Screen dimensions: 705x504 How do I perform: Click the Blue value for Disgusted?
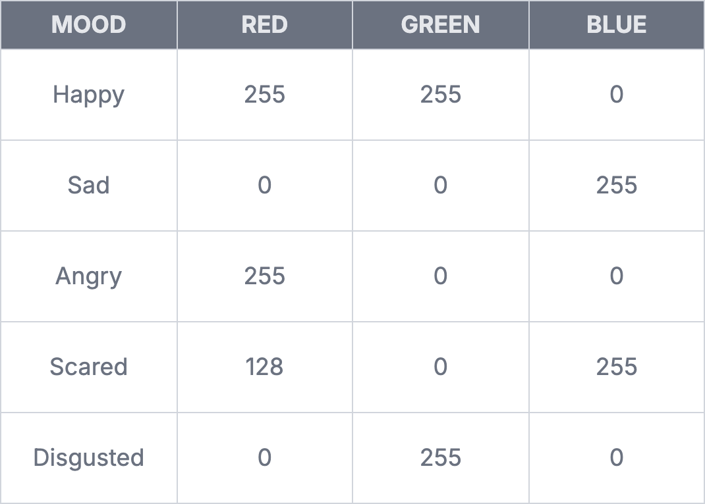[617, 457]
